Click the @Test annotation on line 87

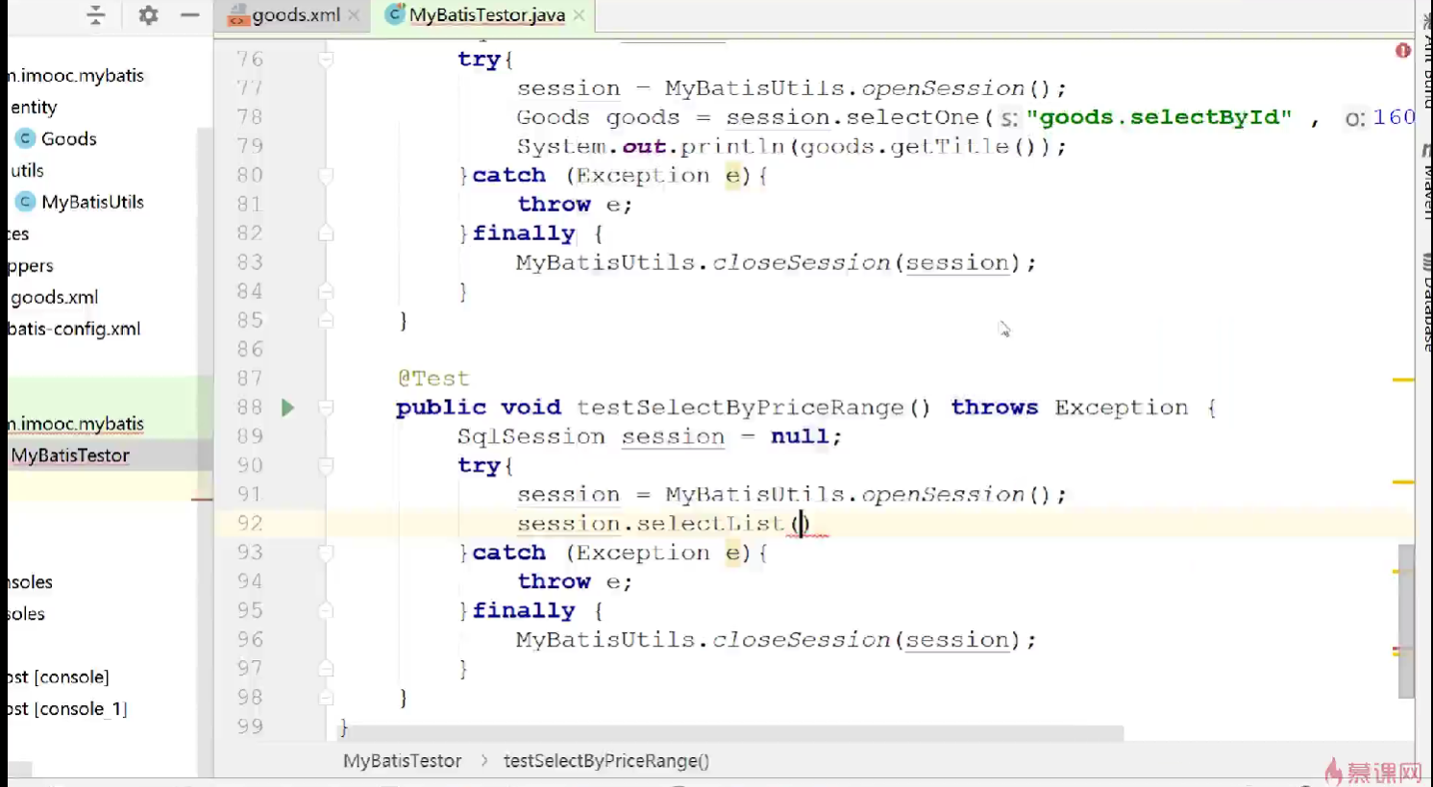[x=433, y=379]
